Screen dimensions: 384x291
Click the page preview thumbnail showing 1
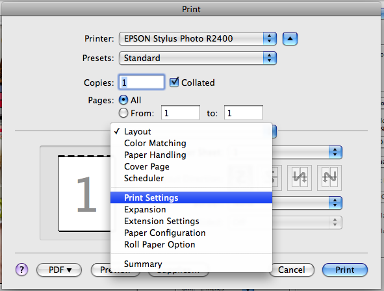84,194
